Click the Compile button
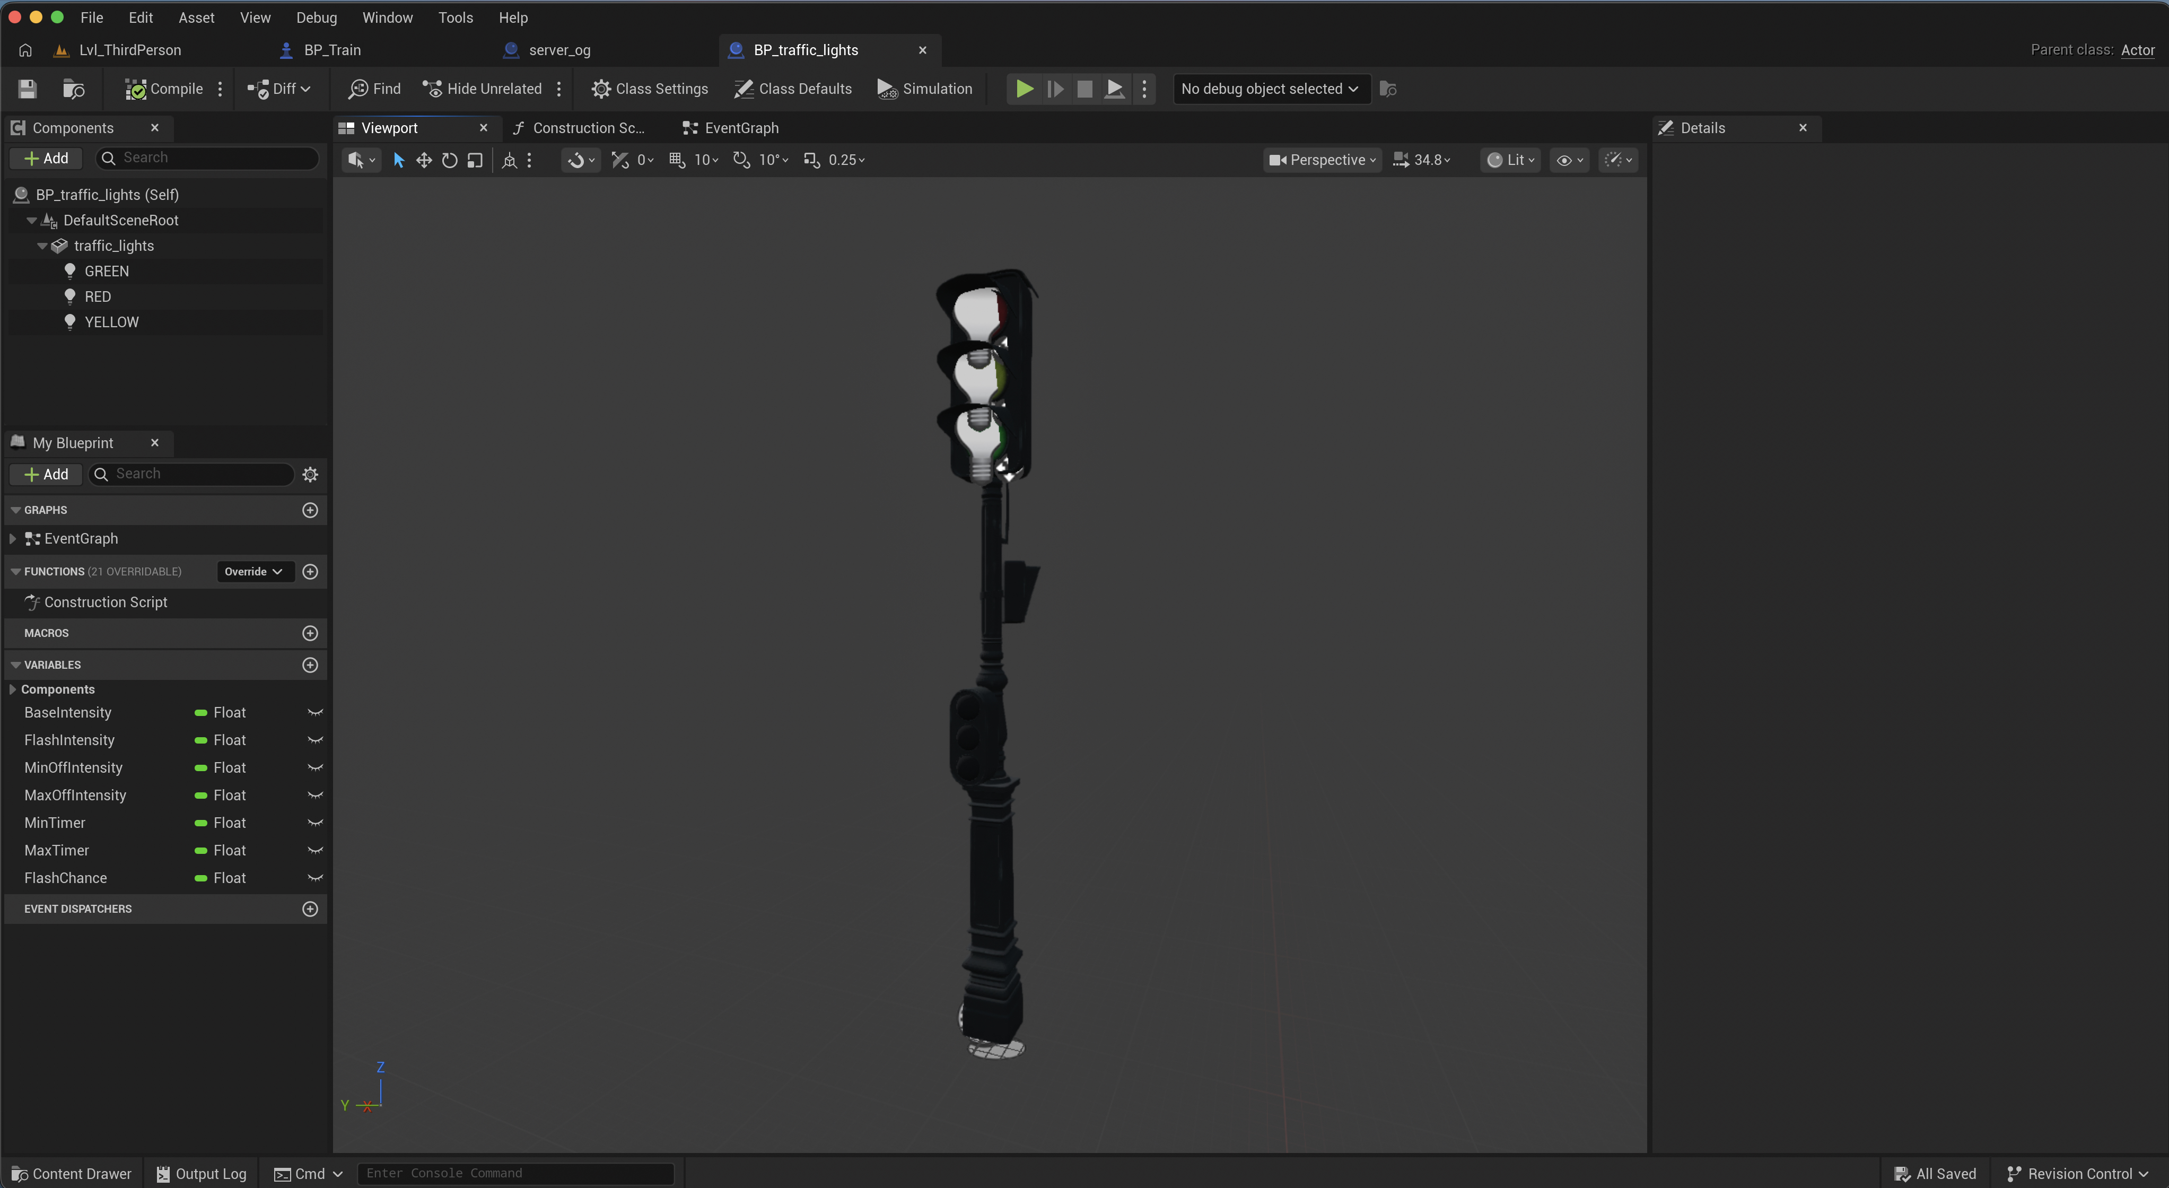2169x1188 pixels. tap(164, 89)
